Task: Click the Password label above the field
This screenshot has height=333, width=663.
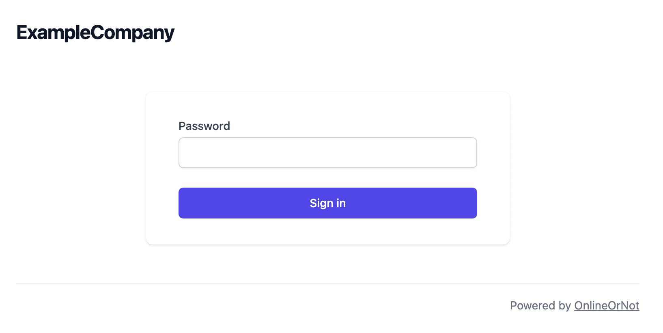Action: [204, 126]
